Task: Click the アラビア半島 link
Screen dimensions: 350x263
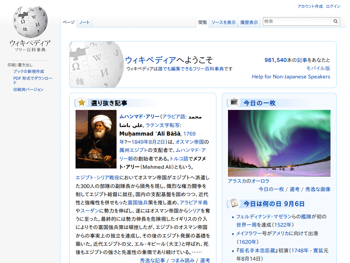Action: (x=194, y=202)
